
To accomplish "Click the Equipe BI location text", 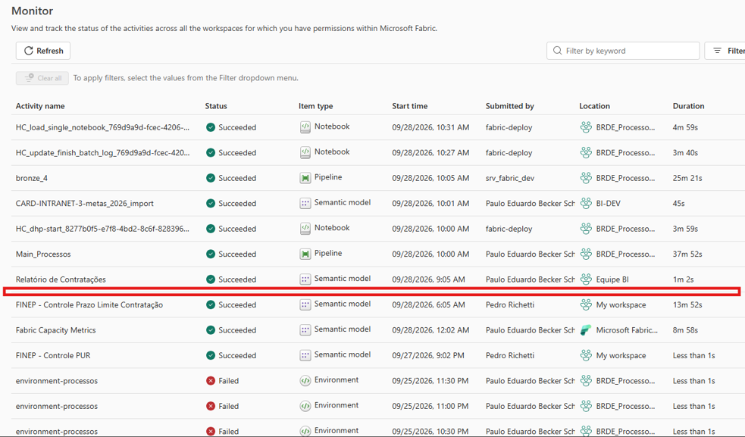I will pyautogui.click(x=612, y=279).
